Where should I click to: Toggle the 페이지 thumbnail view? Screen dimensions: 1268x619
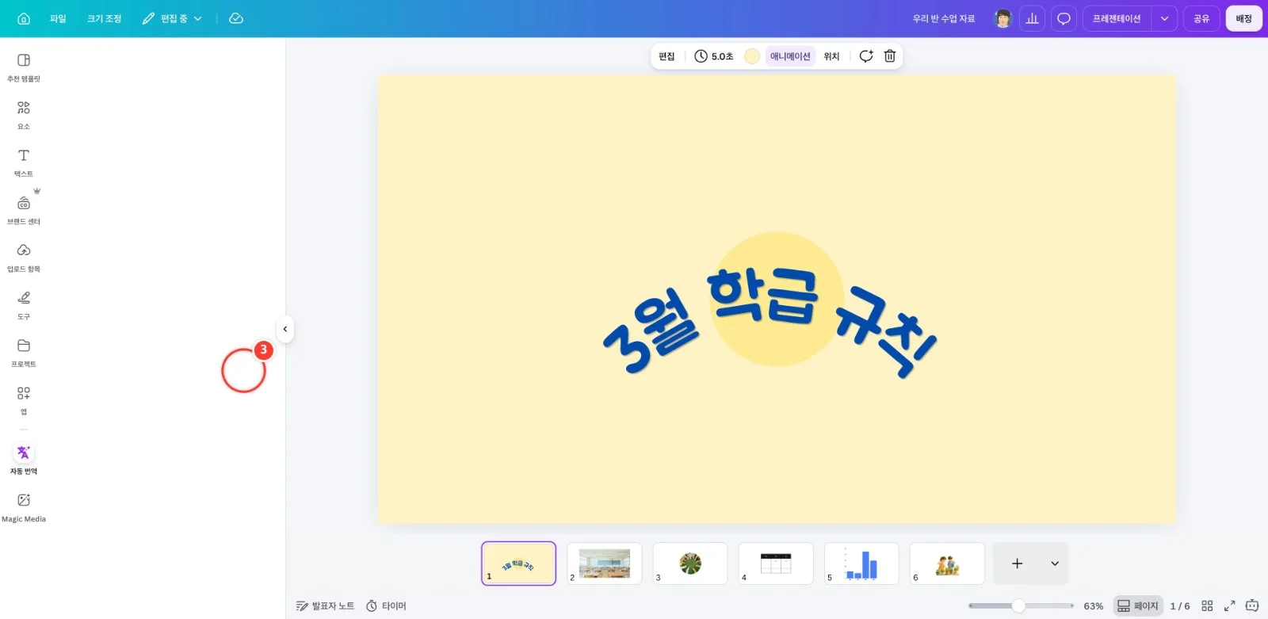pyautogui.click(x=1138, y=606)
